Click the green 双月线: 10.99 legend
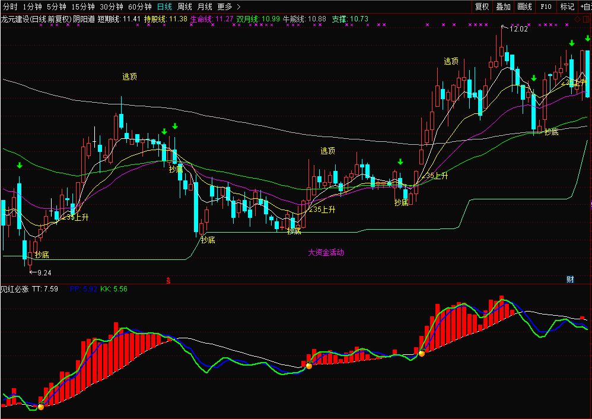The height and width of the screenshot is (419, 592). pos(258,19)
